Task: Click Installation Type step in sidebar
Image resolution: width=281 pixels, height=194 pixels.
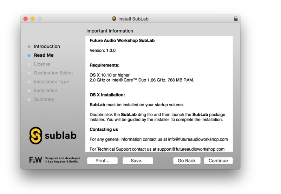Action: click(51, 82)
